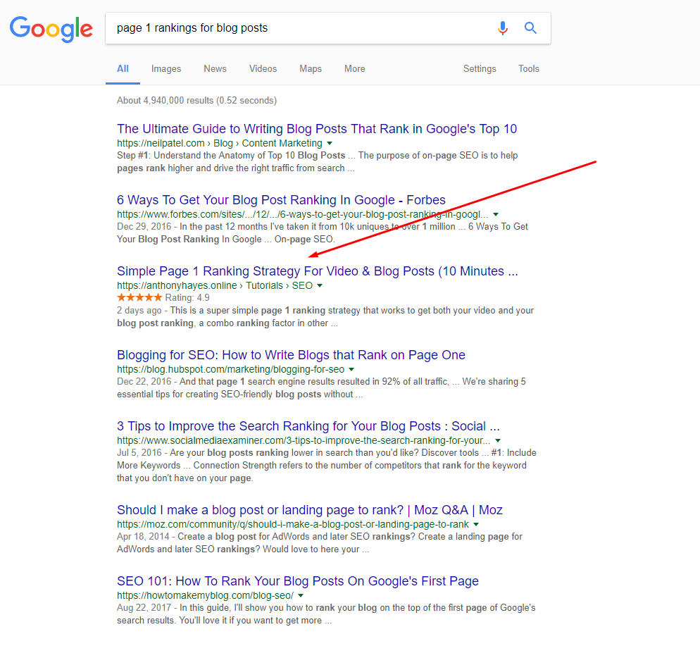Expand socialmediaexaminer.com result dropdown arrow
The height and width of the screenshot is (646, 700).
[x=498, y=440]
